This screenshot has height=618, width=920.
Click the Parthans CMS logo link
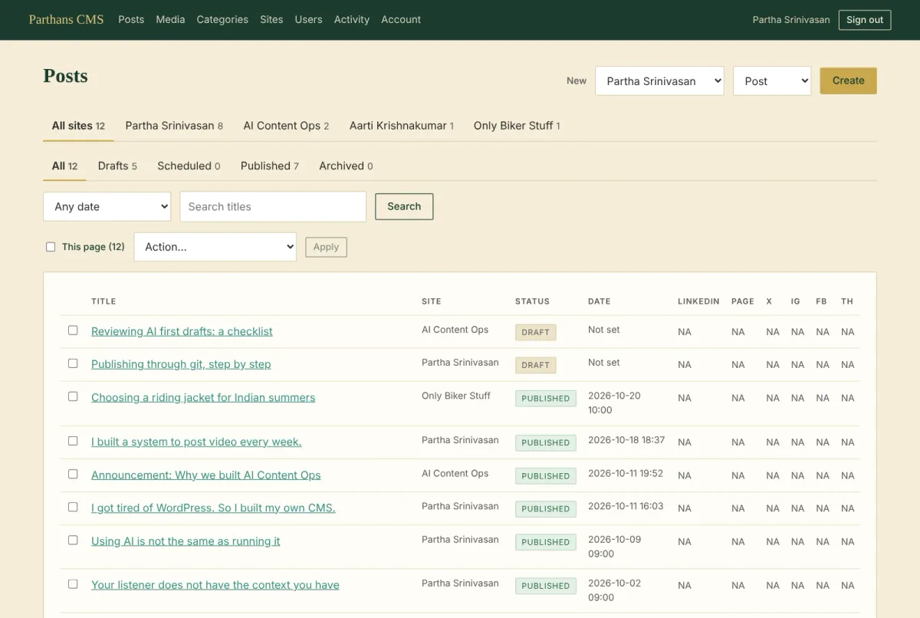66,19
